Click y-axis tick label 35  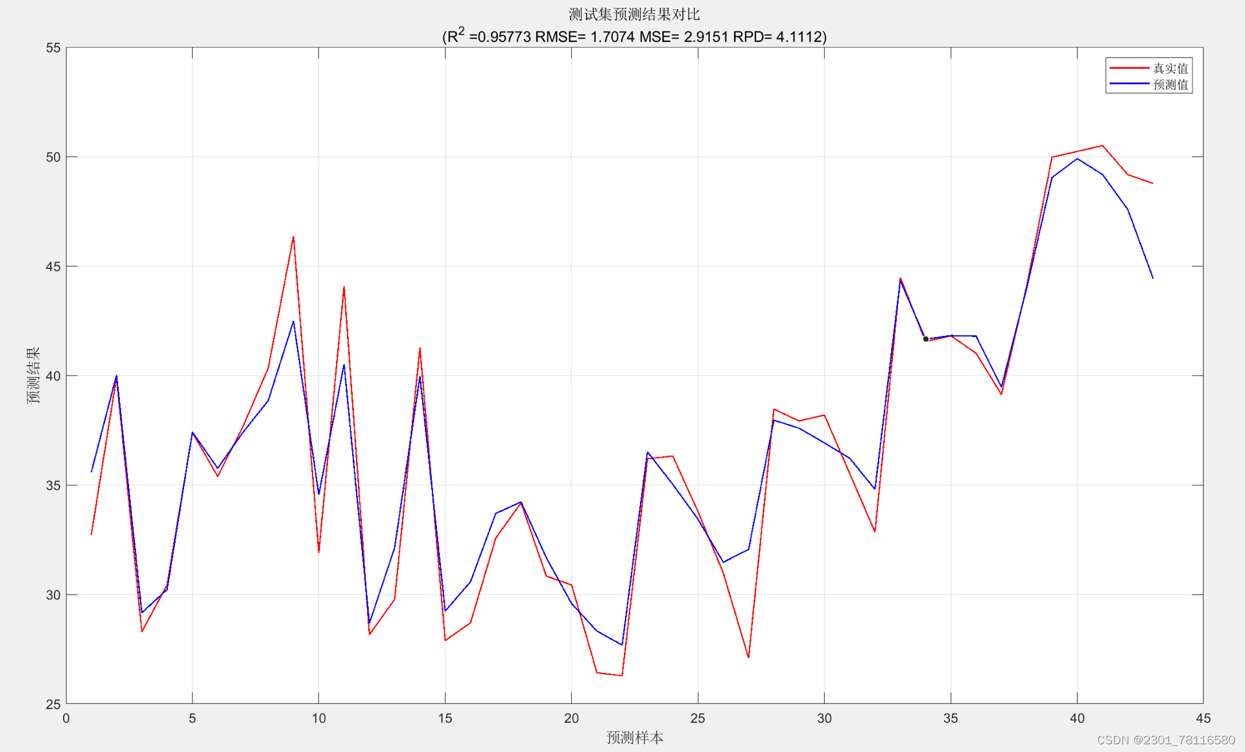tap(53, 486)
